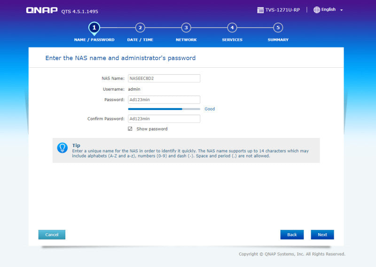
Task: Focus the Password input field
Action: tap(164, 100)
